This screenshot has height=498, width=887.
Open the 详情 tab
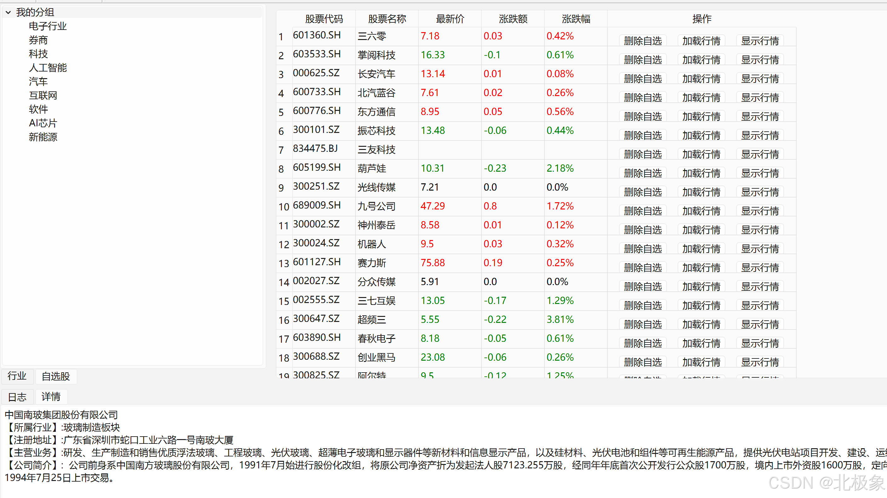point(51,397)
